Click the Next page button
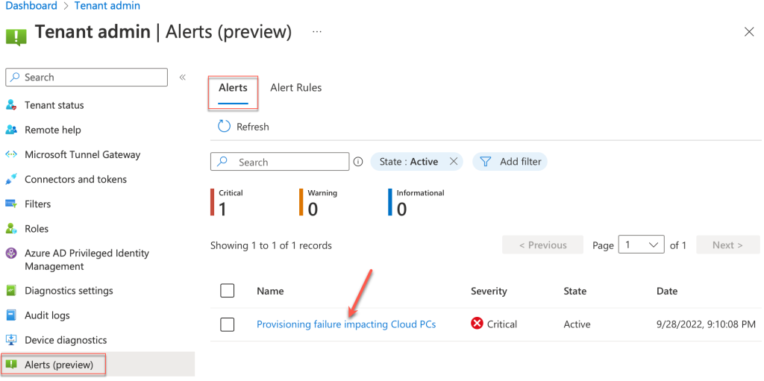Viewport: 764px width, 381px height. (727, 245)
